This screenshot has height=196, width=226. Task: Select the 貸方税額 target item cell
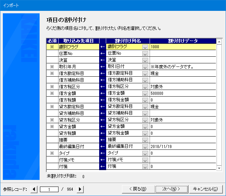pyautogui.click(x=79, y=133)
